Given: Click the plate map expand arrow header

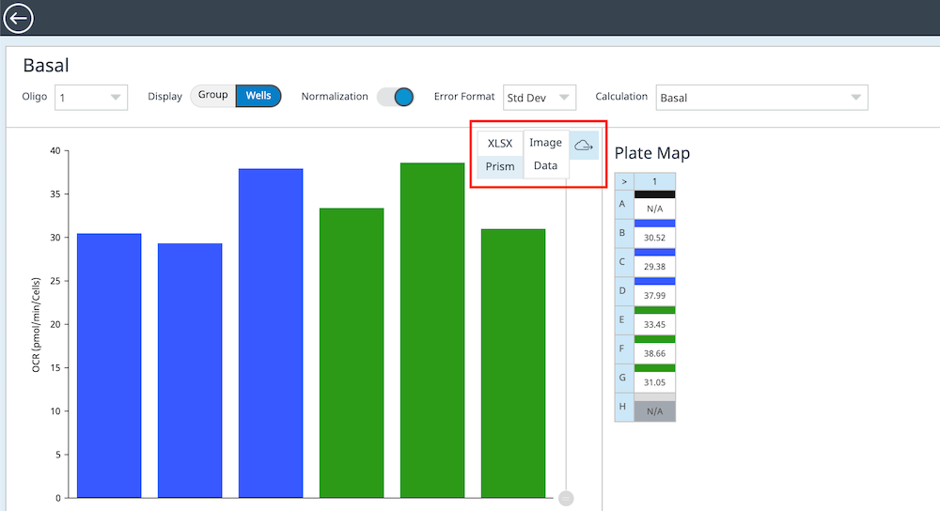Looking at the screenshot, I should (624, 181).
